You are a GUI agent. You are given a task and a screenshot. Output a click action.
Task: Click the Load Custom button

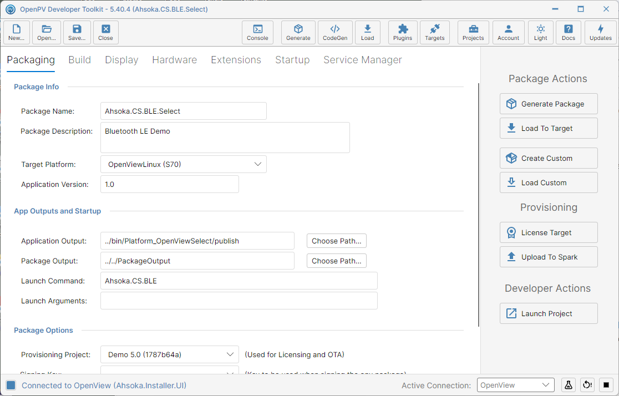click(549, 183)
